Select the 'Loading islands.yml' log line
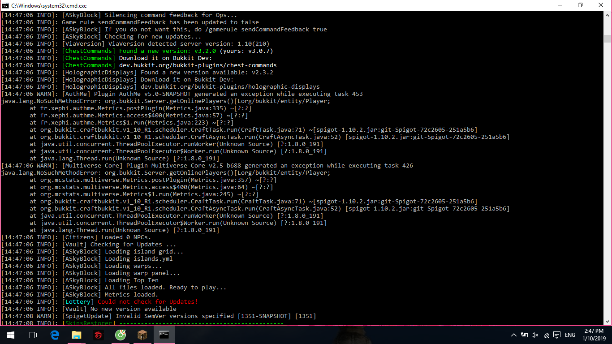The height and width of the screenshot is (344, 612). click(87, 259)
